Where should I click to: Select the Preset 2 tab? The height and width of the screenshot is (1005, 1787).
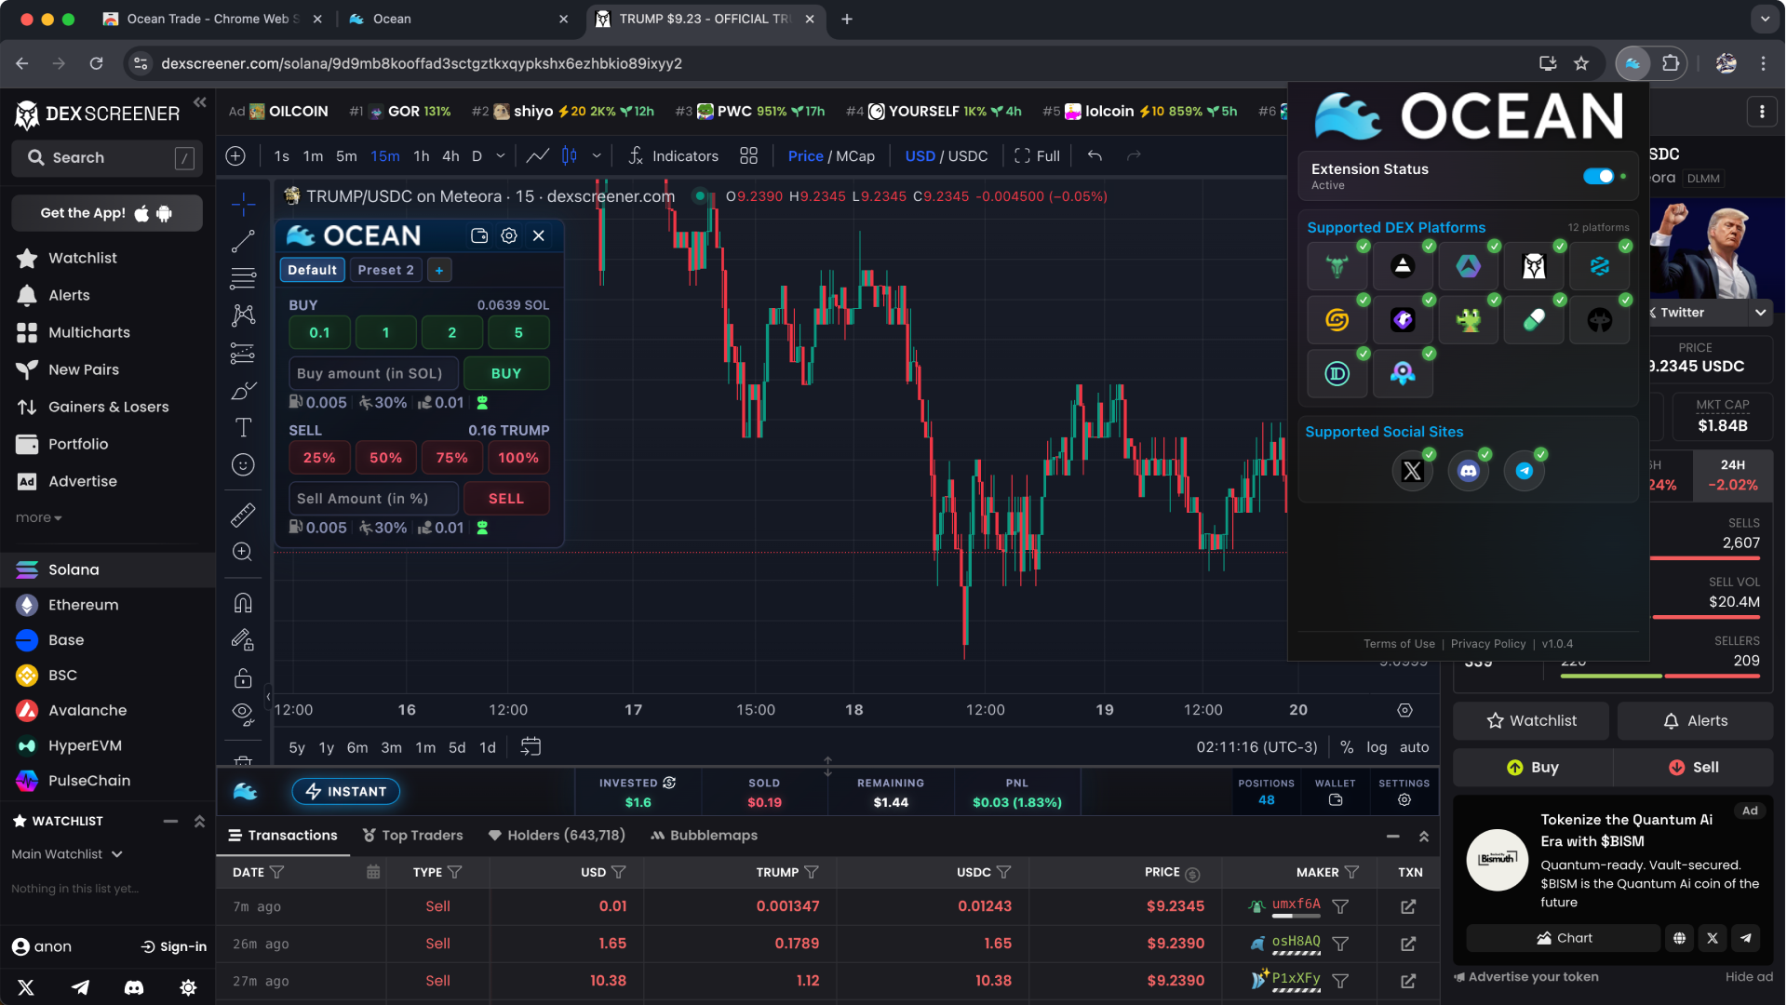(385, 270)
